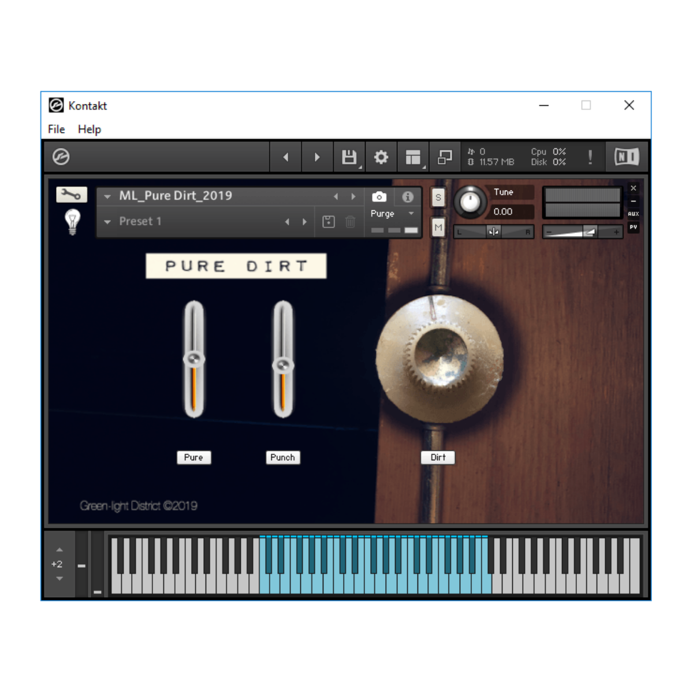Open File menu
Viewport: 693px width, 693px height.
click(x=57, y=129)
